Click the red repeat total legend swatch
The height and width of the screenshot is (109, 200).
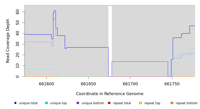click(109, 103)
